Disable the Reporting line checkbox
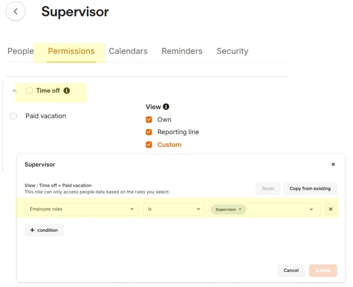 [149, 132]
